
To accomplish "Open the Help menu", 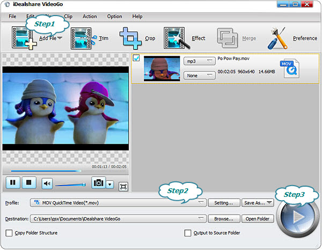I will click(x=137, y=17).
